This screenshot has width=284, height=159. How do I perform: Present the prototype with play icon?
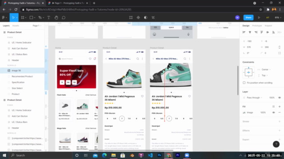[259, 18]
